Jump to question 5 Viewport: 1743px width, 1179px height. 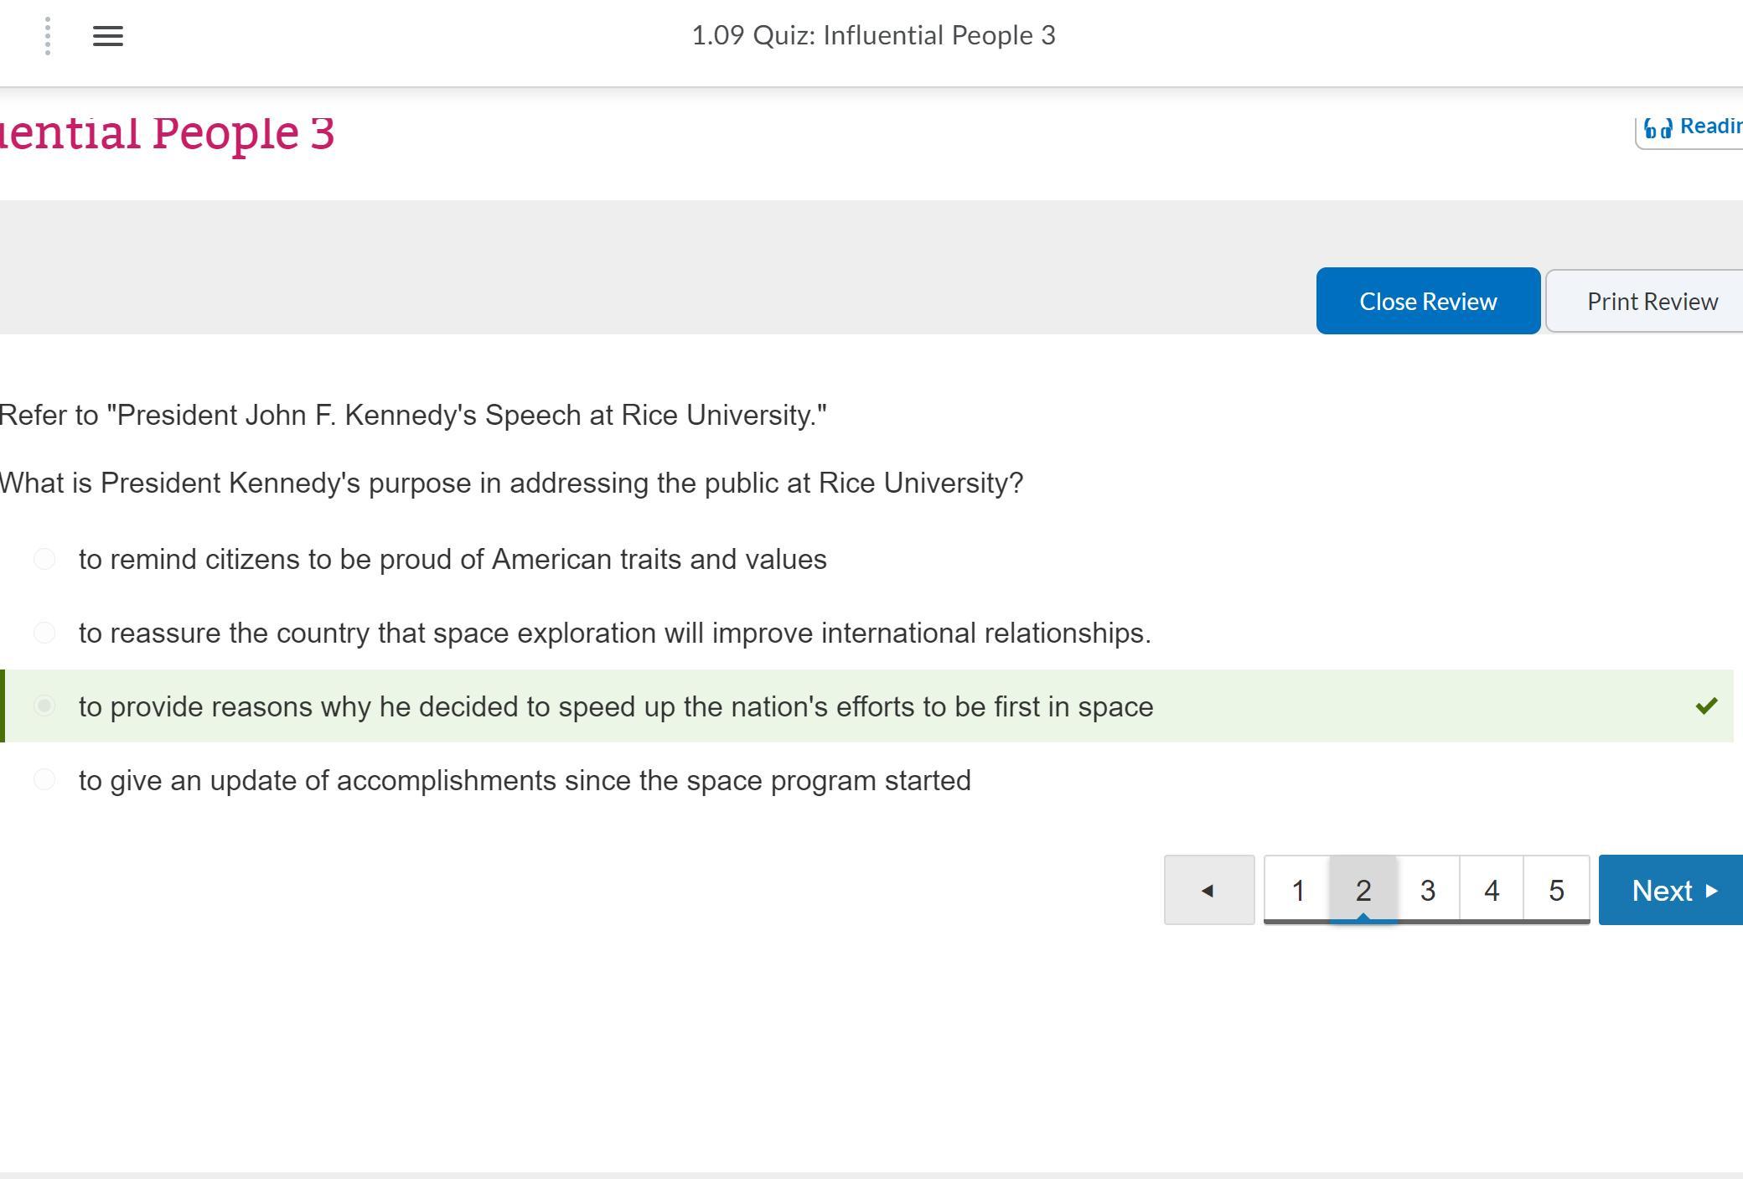pyautogui.click(x=1556, y=890)
